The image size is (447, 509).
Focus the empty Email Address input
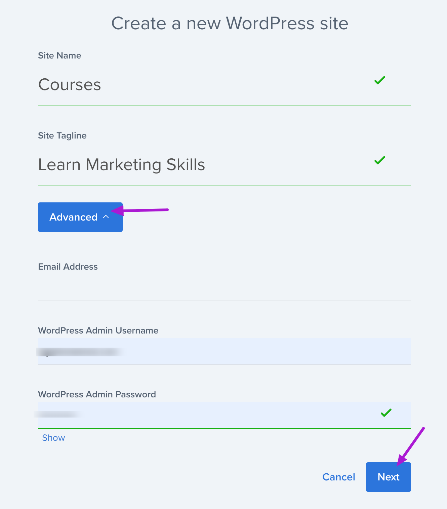[224, 288]
